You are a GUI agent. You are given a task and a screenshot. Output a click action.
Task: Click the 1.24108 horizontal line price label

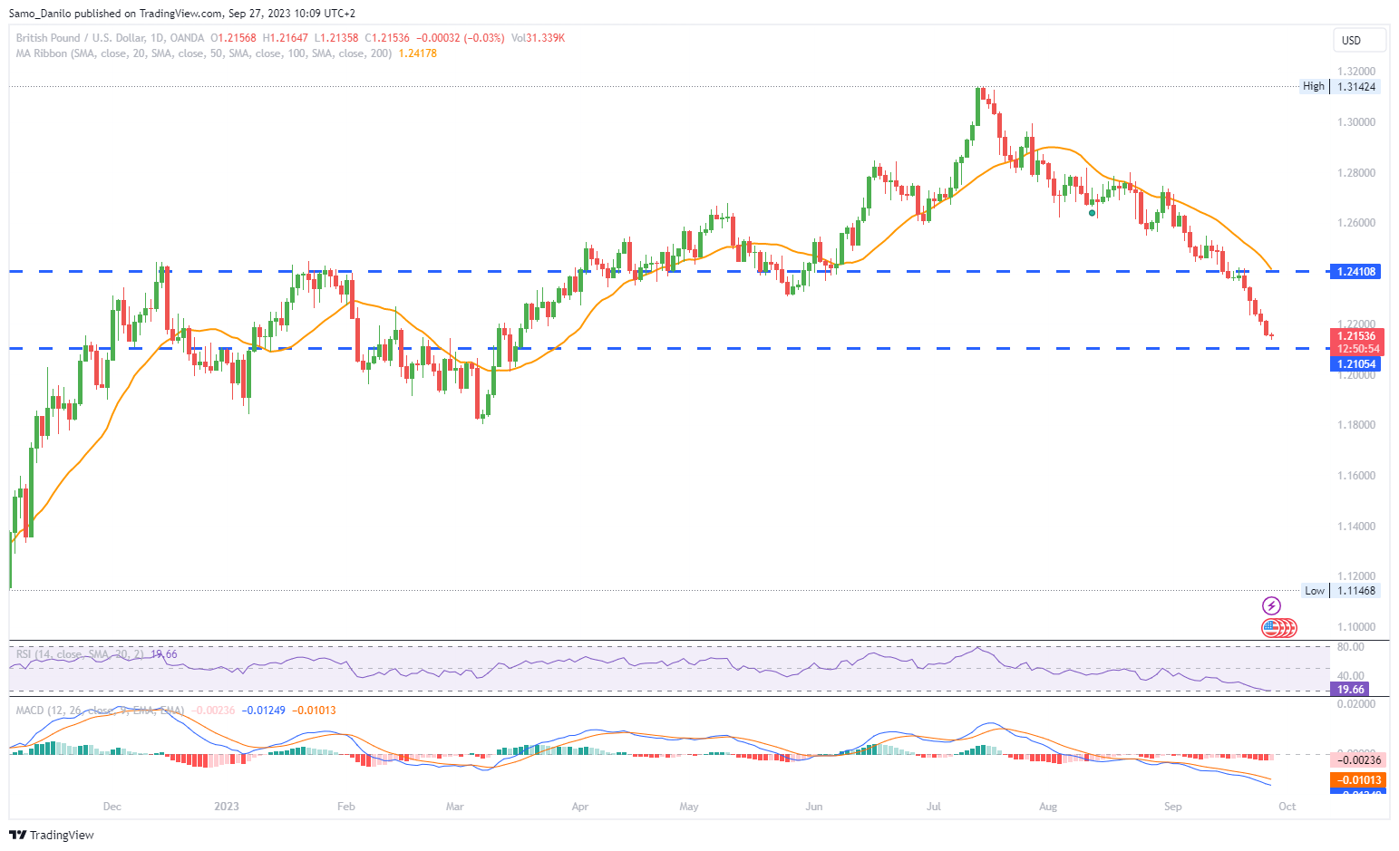click(1355, 271)
